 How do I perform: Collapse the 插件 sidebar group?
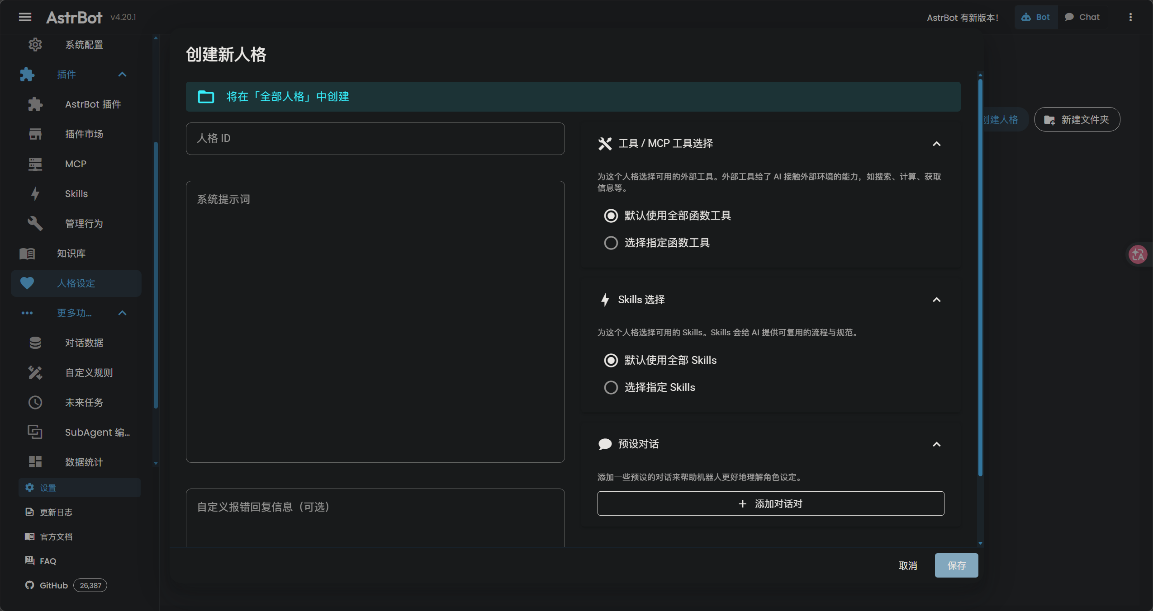[x=122, y=75]
